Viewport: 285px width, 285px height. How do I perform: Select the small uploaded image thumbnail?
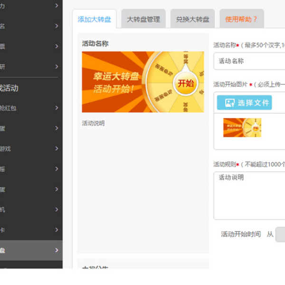click(x=242, y=127)
